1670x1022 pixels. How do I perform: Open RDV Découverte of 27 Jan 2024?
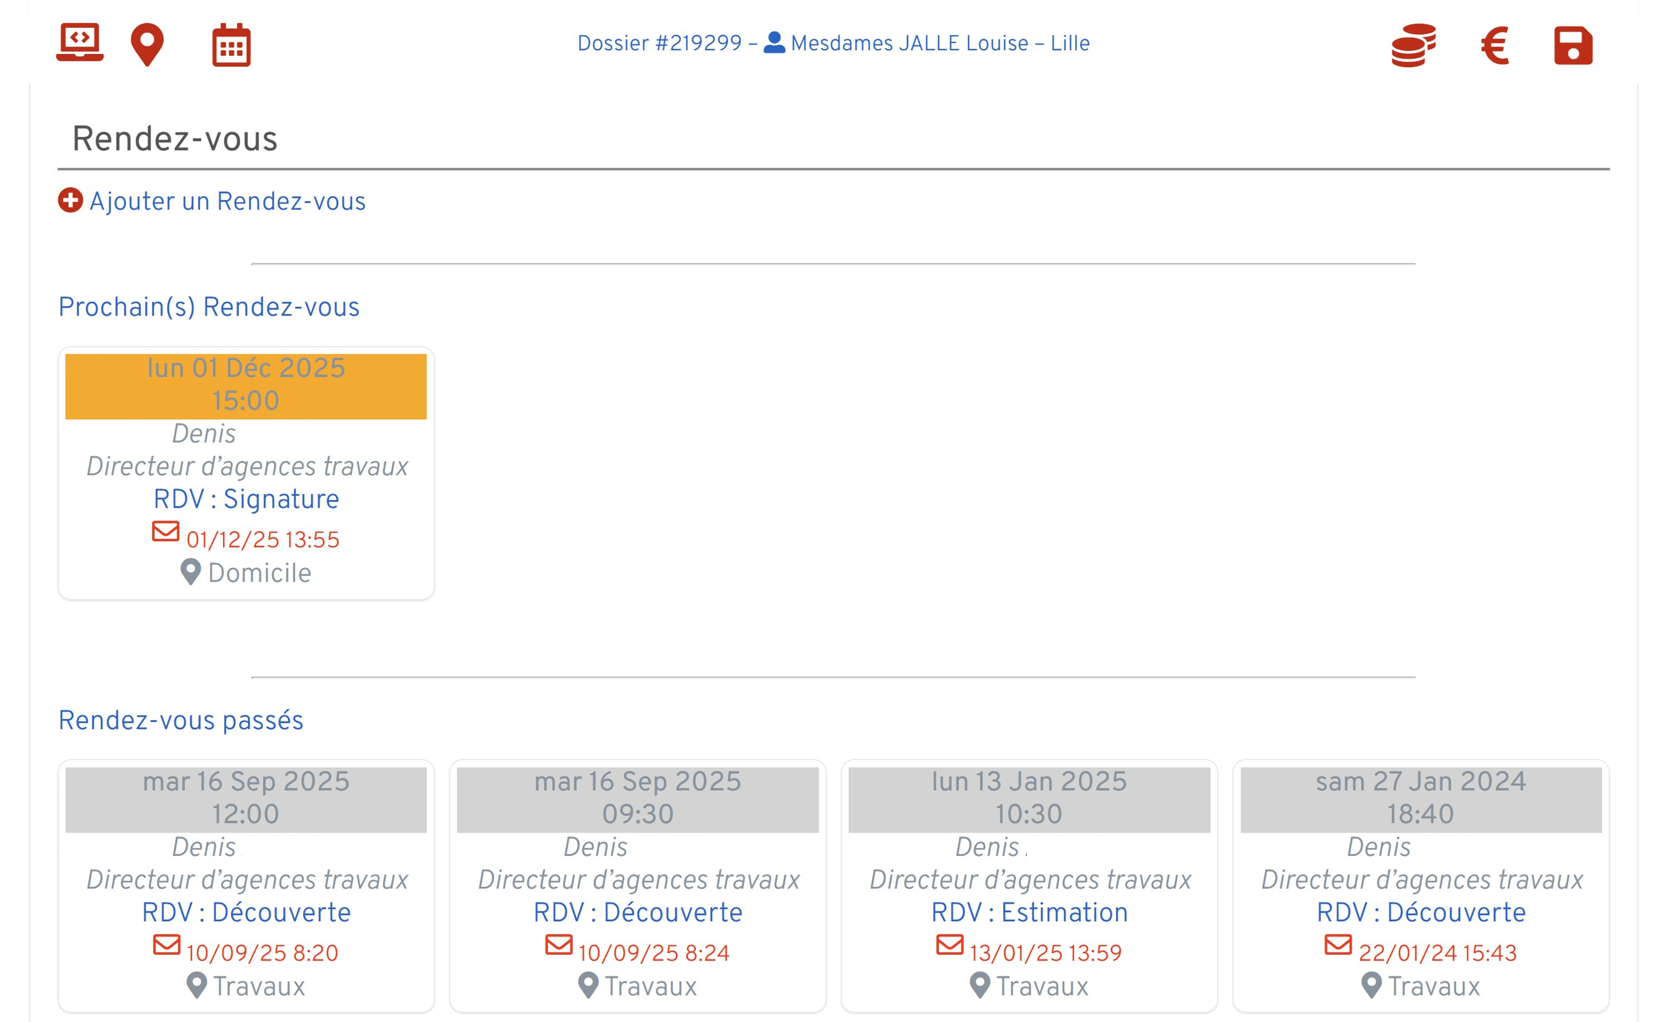pos(1421,912)
